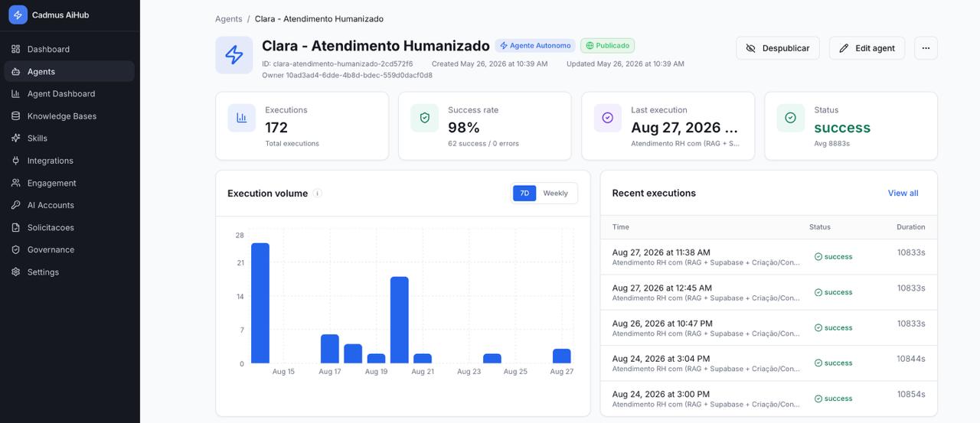Click the Settings gear icon

coord(15,272)
